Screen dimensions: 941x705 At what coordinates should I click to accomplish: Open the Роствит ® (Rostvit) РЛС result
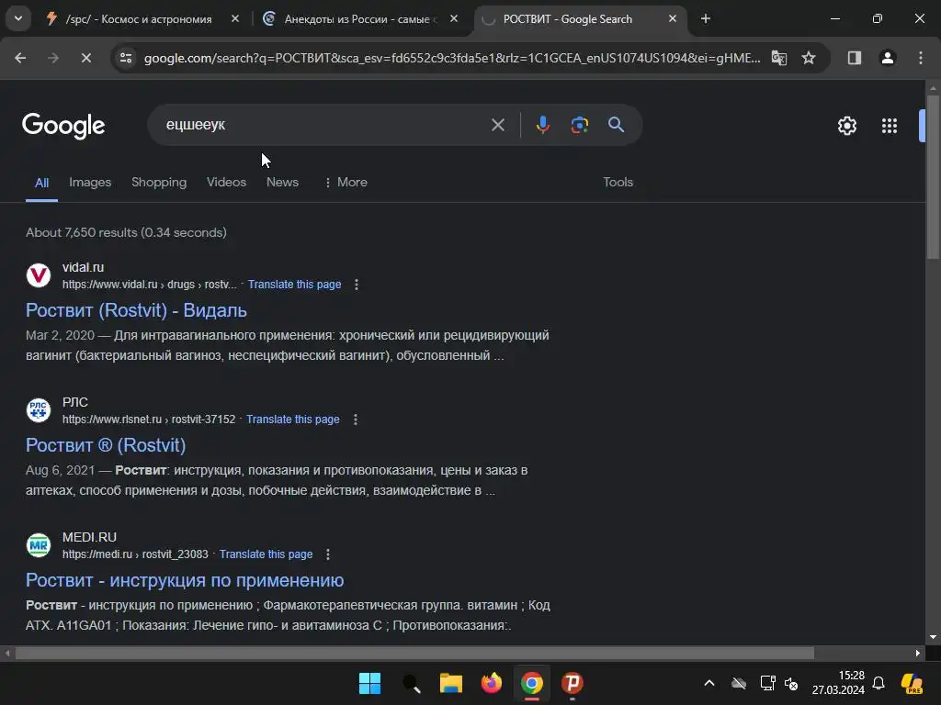106,445
